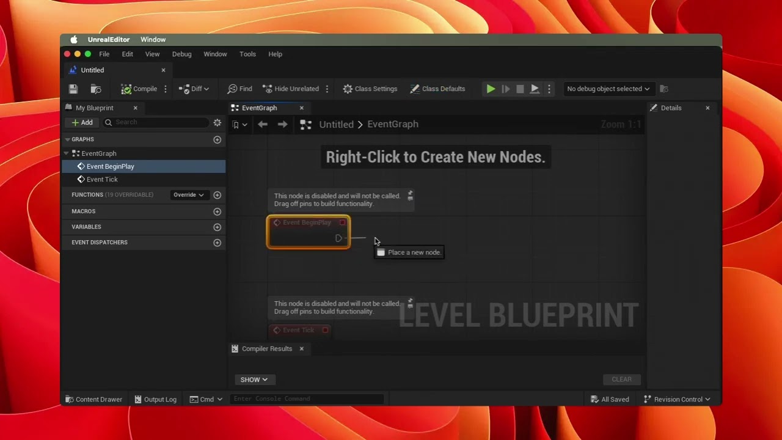Open the Functions Override dropdown
The width and height of the screenshot is (782, 440).
coord(188,195)
